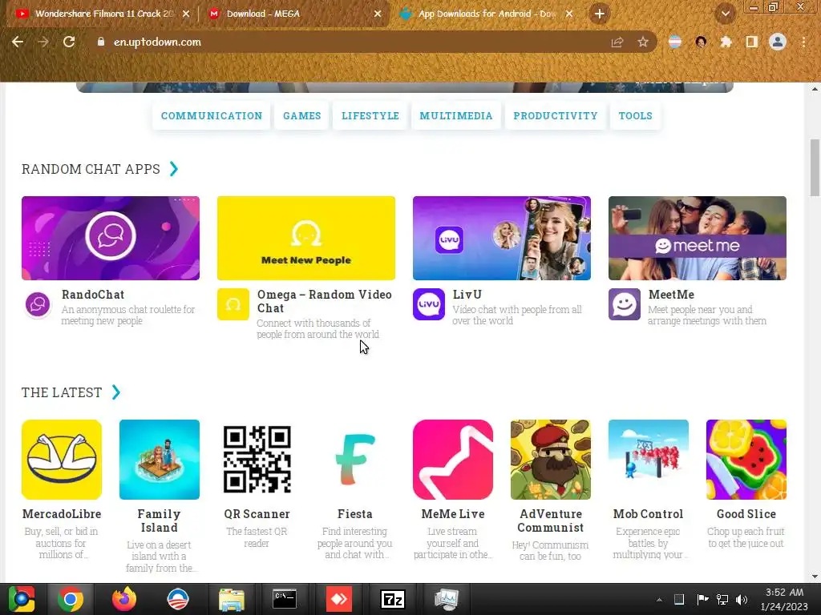This screenshot has width=821, height=615.
Task: Bookmark this page with star icon
Action: (643, 42)
